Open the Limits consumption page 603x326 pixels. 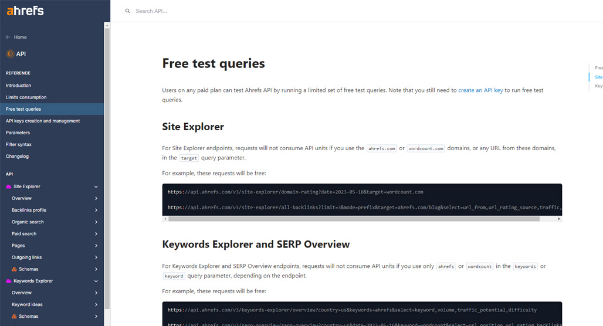coord(26,97)
